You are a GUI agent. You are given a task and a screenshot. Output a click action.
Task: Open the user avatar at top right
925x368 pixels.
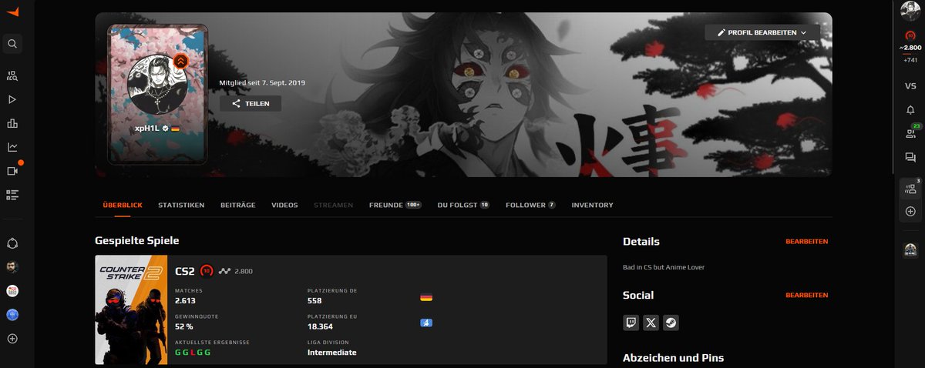point(910,12)
